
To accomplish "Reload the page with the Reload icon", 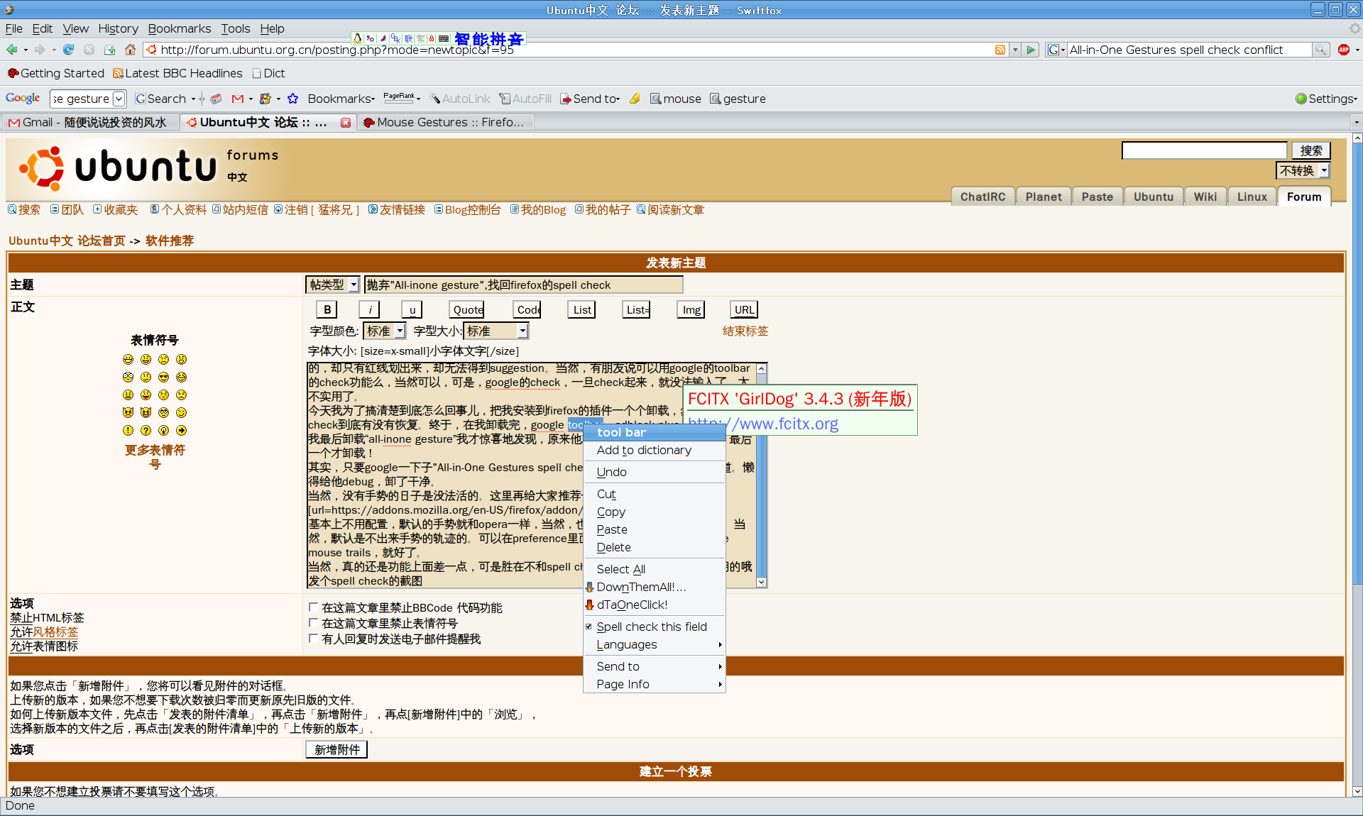I will pos(69,50).
